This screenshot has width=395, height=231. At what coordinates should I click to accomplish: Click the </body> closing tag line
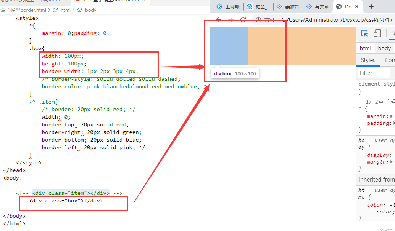coord(15,216)
